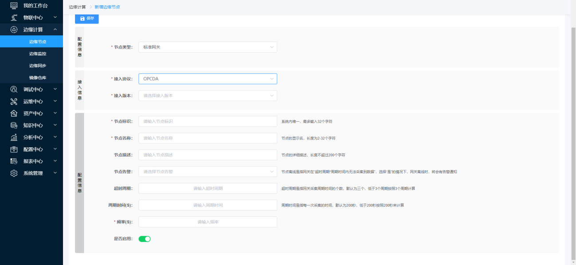Click the 系统管理 gear icon

coord(14,173)
